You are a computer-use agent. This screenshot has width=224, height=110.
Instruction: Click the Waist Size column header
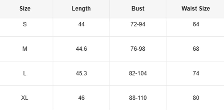(x=196, y=9)
